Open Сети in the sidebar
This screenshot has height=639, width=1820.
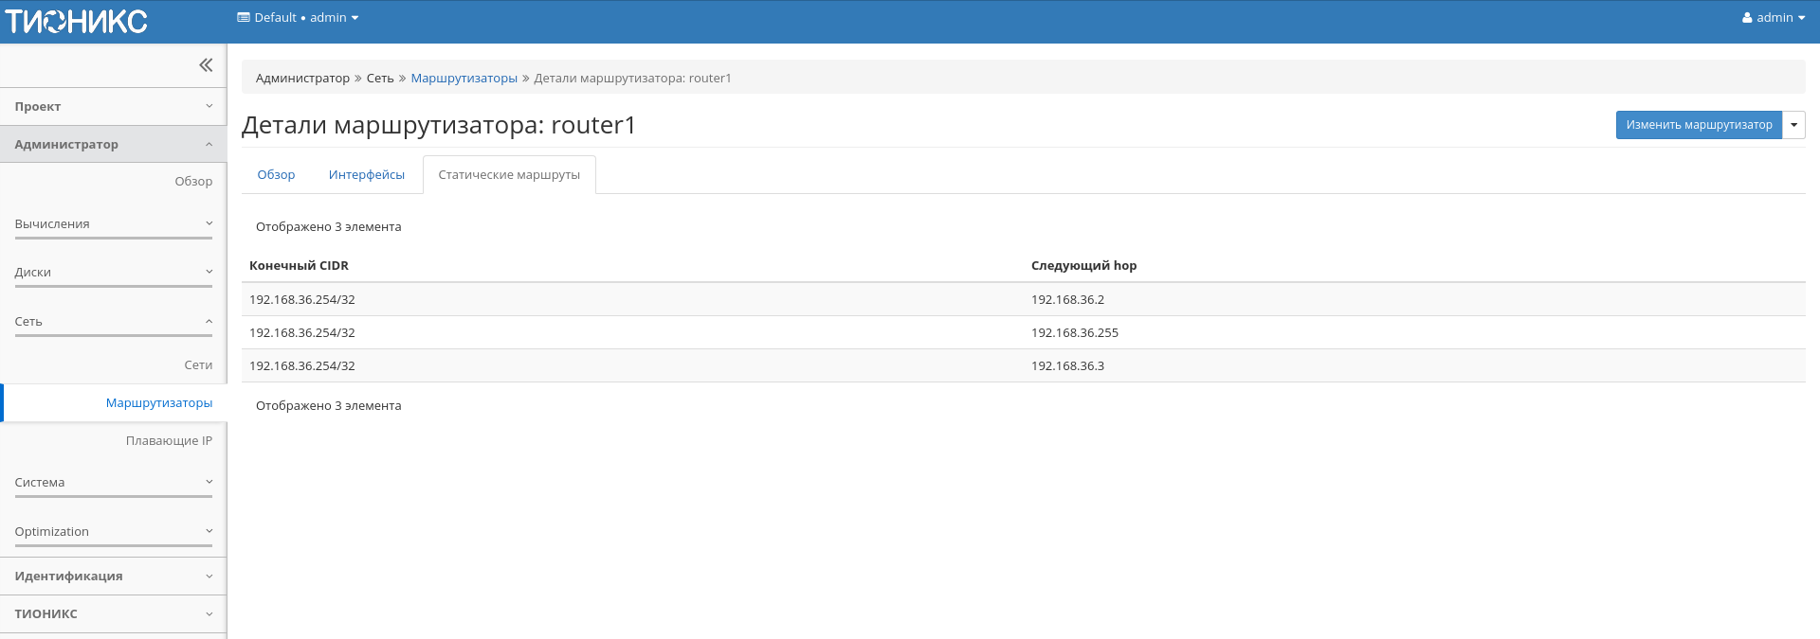(x=198, y=365)
